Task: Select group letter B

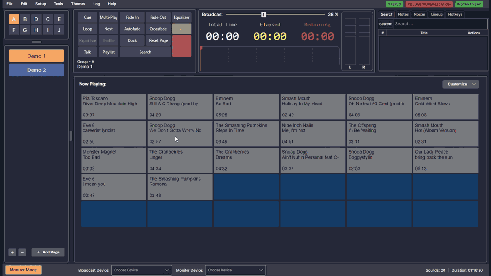Action: (x=25, y=19)
